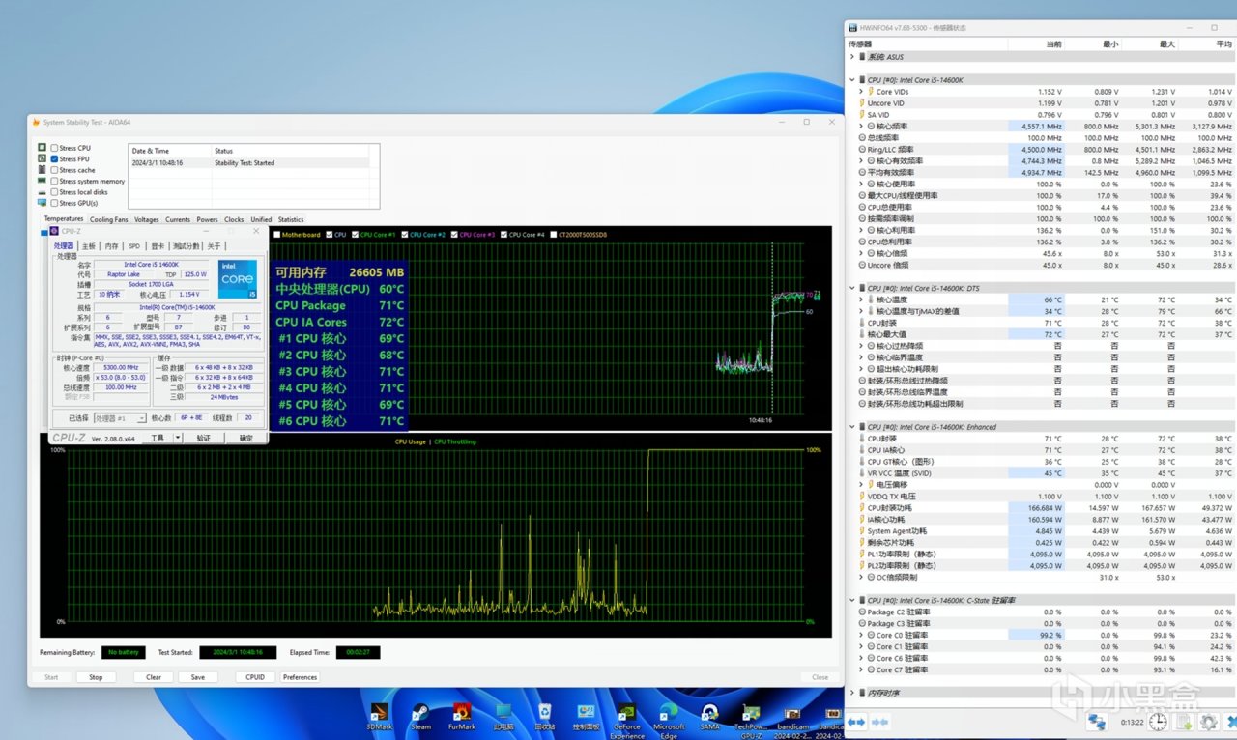This screenshot has width=1237, height=740.
Task: Open the Statistics tab in AIDA64
Action: click(x=290, y=219)
